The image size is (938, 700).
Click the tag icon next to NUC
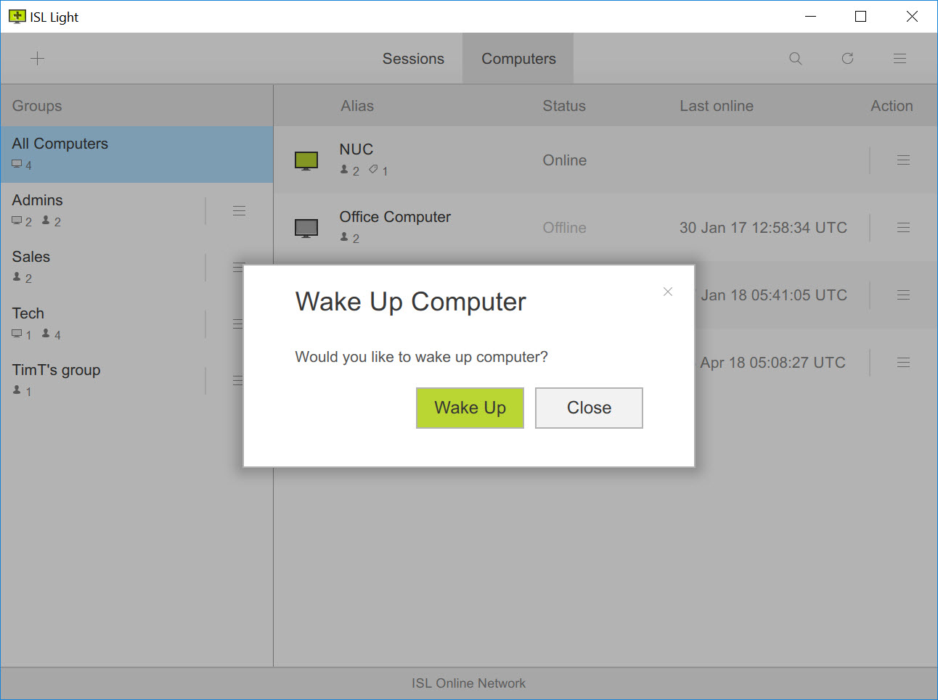point(372,170)
